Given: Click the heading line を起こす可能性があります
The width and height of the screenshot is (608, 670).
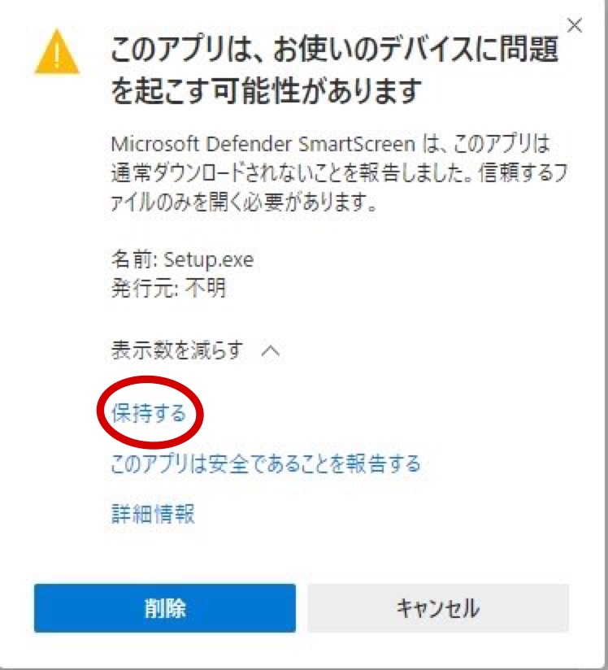Looking at the screenshot, I should click(x=266, y=91).
